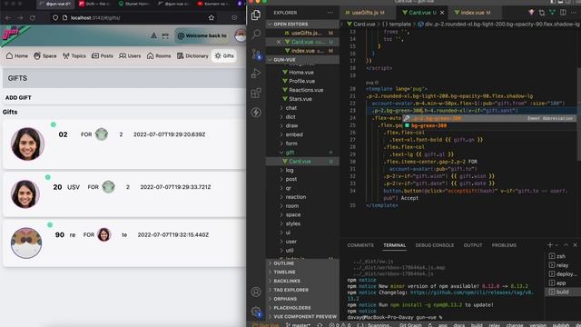
Task: Open npm changelog link in terminal
Action: click(x=471, y=292)
